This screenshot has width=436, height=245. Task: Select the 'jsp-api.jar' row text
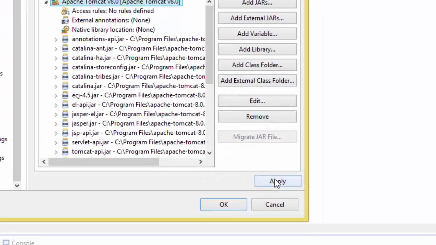click(138, 133)
